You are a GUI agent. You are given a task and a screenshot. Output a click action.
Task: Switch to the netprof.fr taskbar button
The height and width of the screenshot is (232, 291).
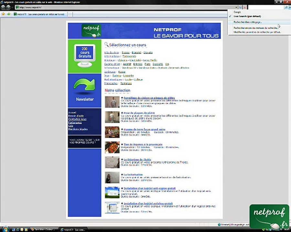point(73,230)
